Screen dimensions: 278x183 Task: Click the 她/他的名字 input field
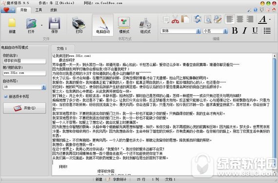tap(24, 73)
